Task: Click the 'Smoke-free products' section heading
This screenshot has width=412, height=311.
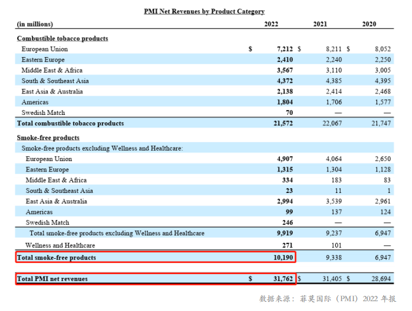Action: 48,138
